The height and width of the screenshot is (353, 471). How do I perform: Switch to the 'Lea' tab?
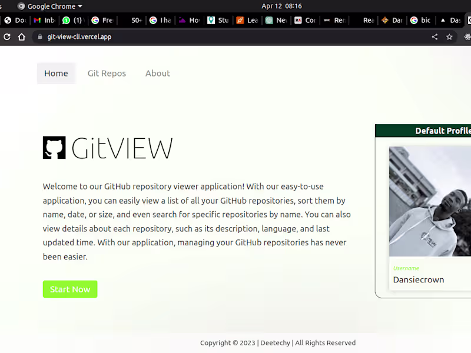247,20
